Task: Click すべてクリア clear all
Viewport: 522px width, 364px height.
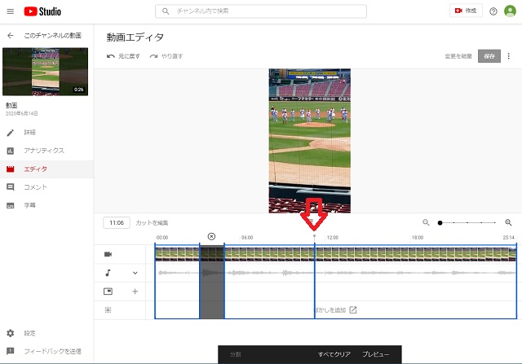Action: click(x=334, y=354)
